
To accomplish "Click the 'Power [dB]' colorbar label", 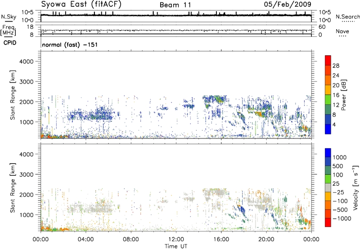I will tap(343, 95).
